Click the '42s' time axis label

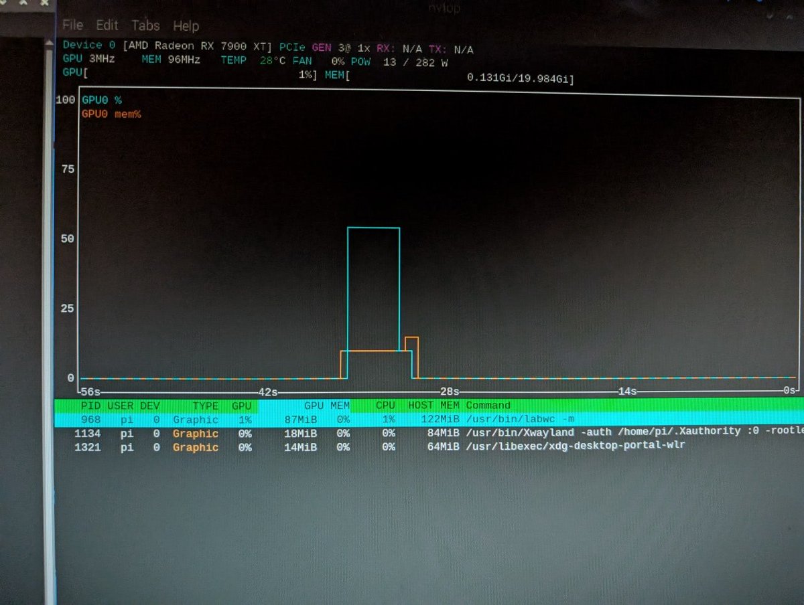(268, 392)
